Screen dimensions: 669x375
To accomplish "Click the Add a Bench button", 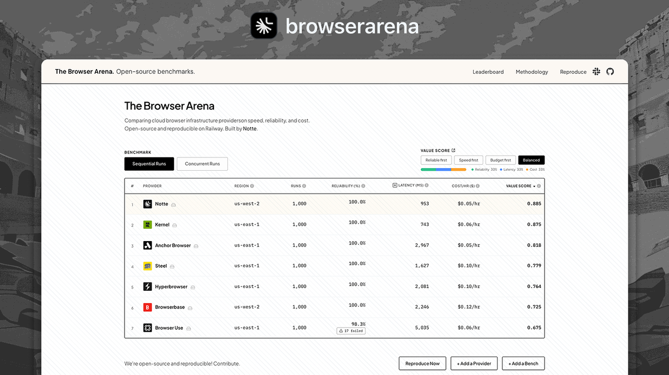I will coord(523,363).
